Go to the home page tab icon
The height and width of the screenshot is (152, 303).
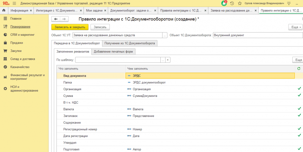coord(4,11)
